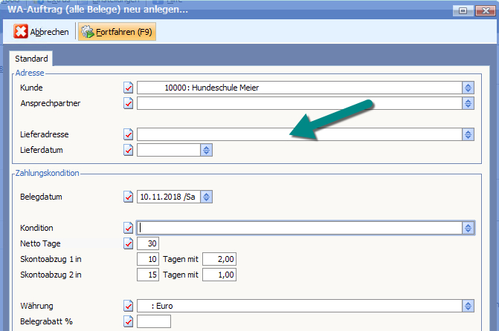Maximize the WA-Auftrag dialog window
Screen dimensions: 499x331
pyautogui.click(x=463, y=11)
